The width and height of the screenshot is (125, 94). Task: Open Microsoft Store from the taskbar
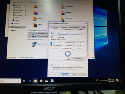pos(41,81)
